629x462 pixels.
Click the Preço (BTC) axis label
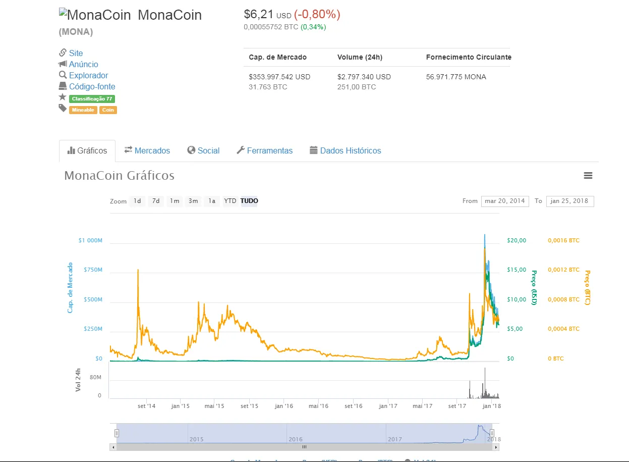pos(587,288)
